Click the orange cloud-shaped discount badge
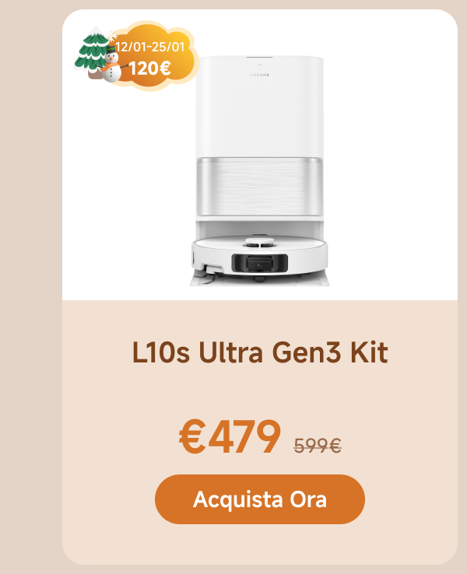 (x=156, y=57)
